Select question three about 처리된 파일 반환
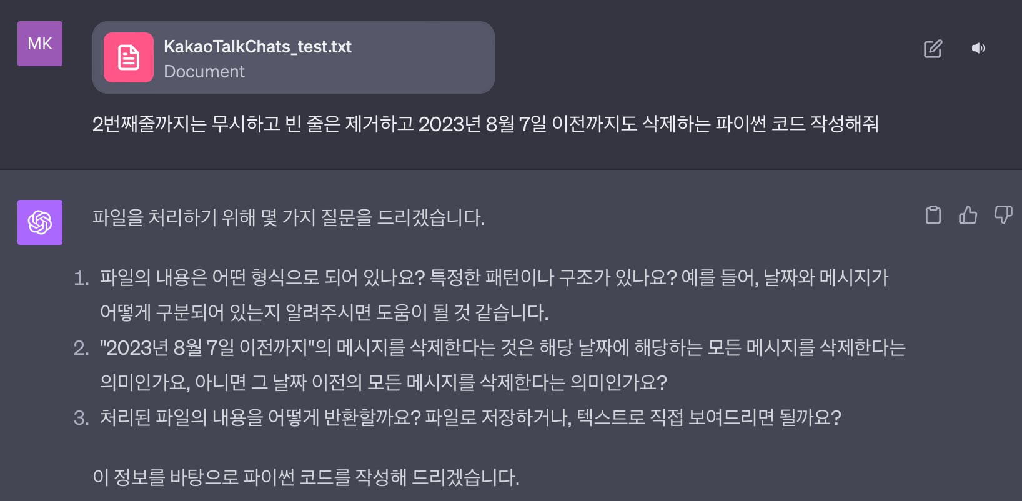The width and height of the screenshot is (1022, 501). tap(470, 417)
